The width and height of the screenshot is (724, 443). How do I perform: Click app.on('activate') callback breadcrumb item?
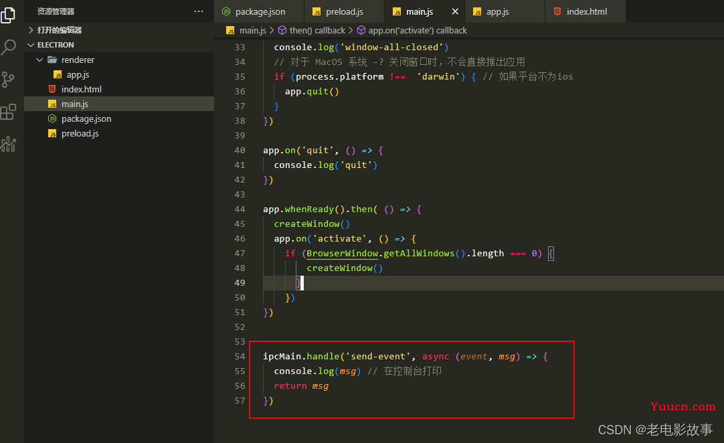pos(418,31)
